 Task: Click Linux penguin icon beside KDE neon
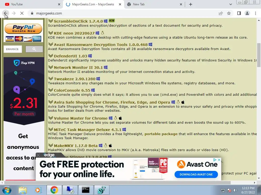click(x=102, y=33)
